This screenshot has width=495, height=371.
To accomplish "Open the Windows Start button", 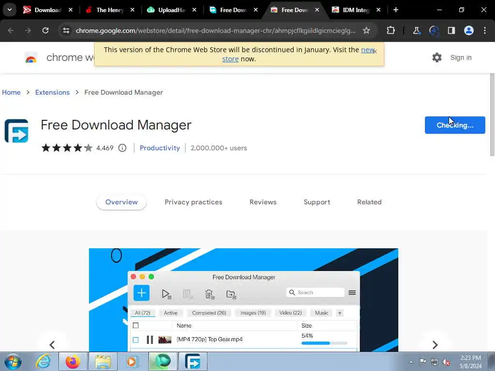I will 13,361.
